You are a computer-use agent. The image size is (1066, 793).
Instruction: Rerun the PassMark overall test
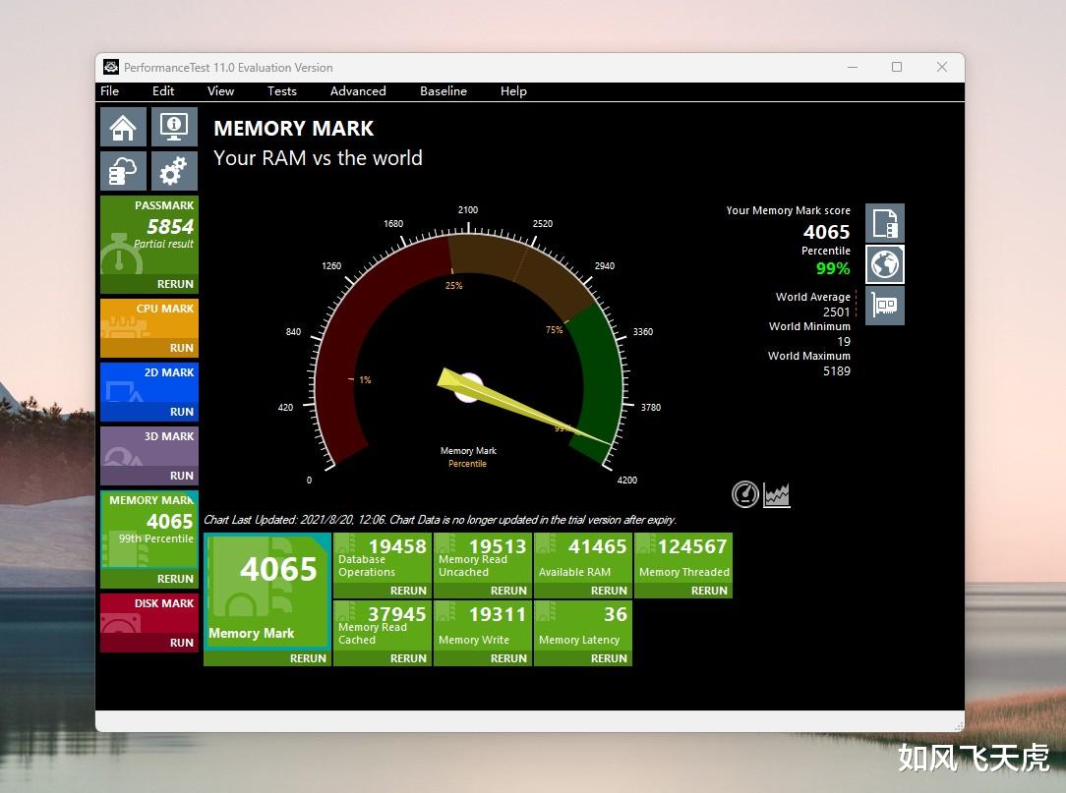click(175, 284)
